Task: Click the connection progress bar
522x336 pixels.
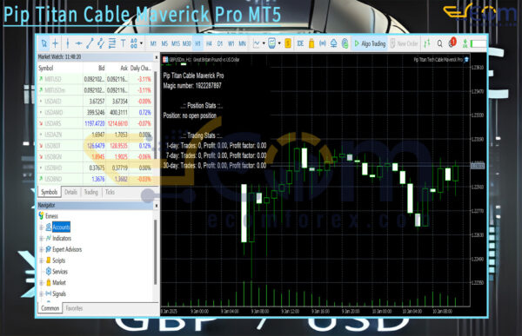Action: tap(478, 43)
